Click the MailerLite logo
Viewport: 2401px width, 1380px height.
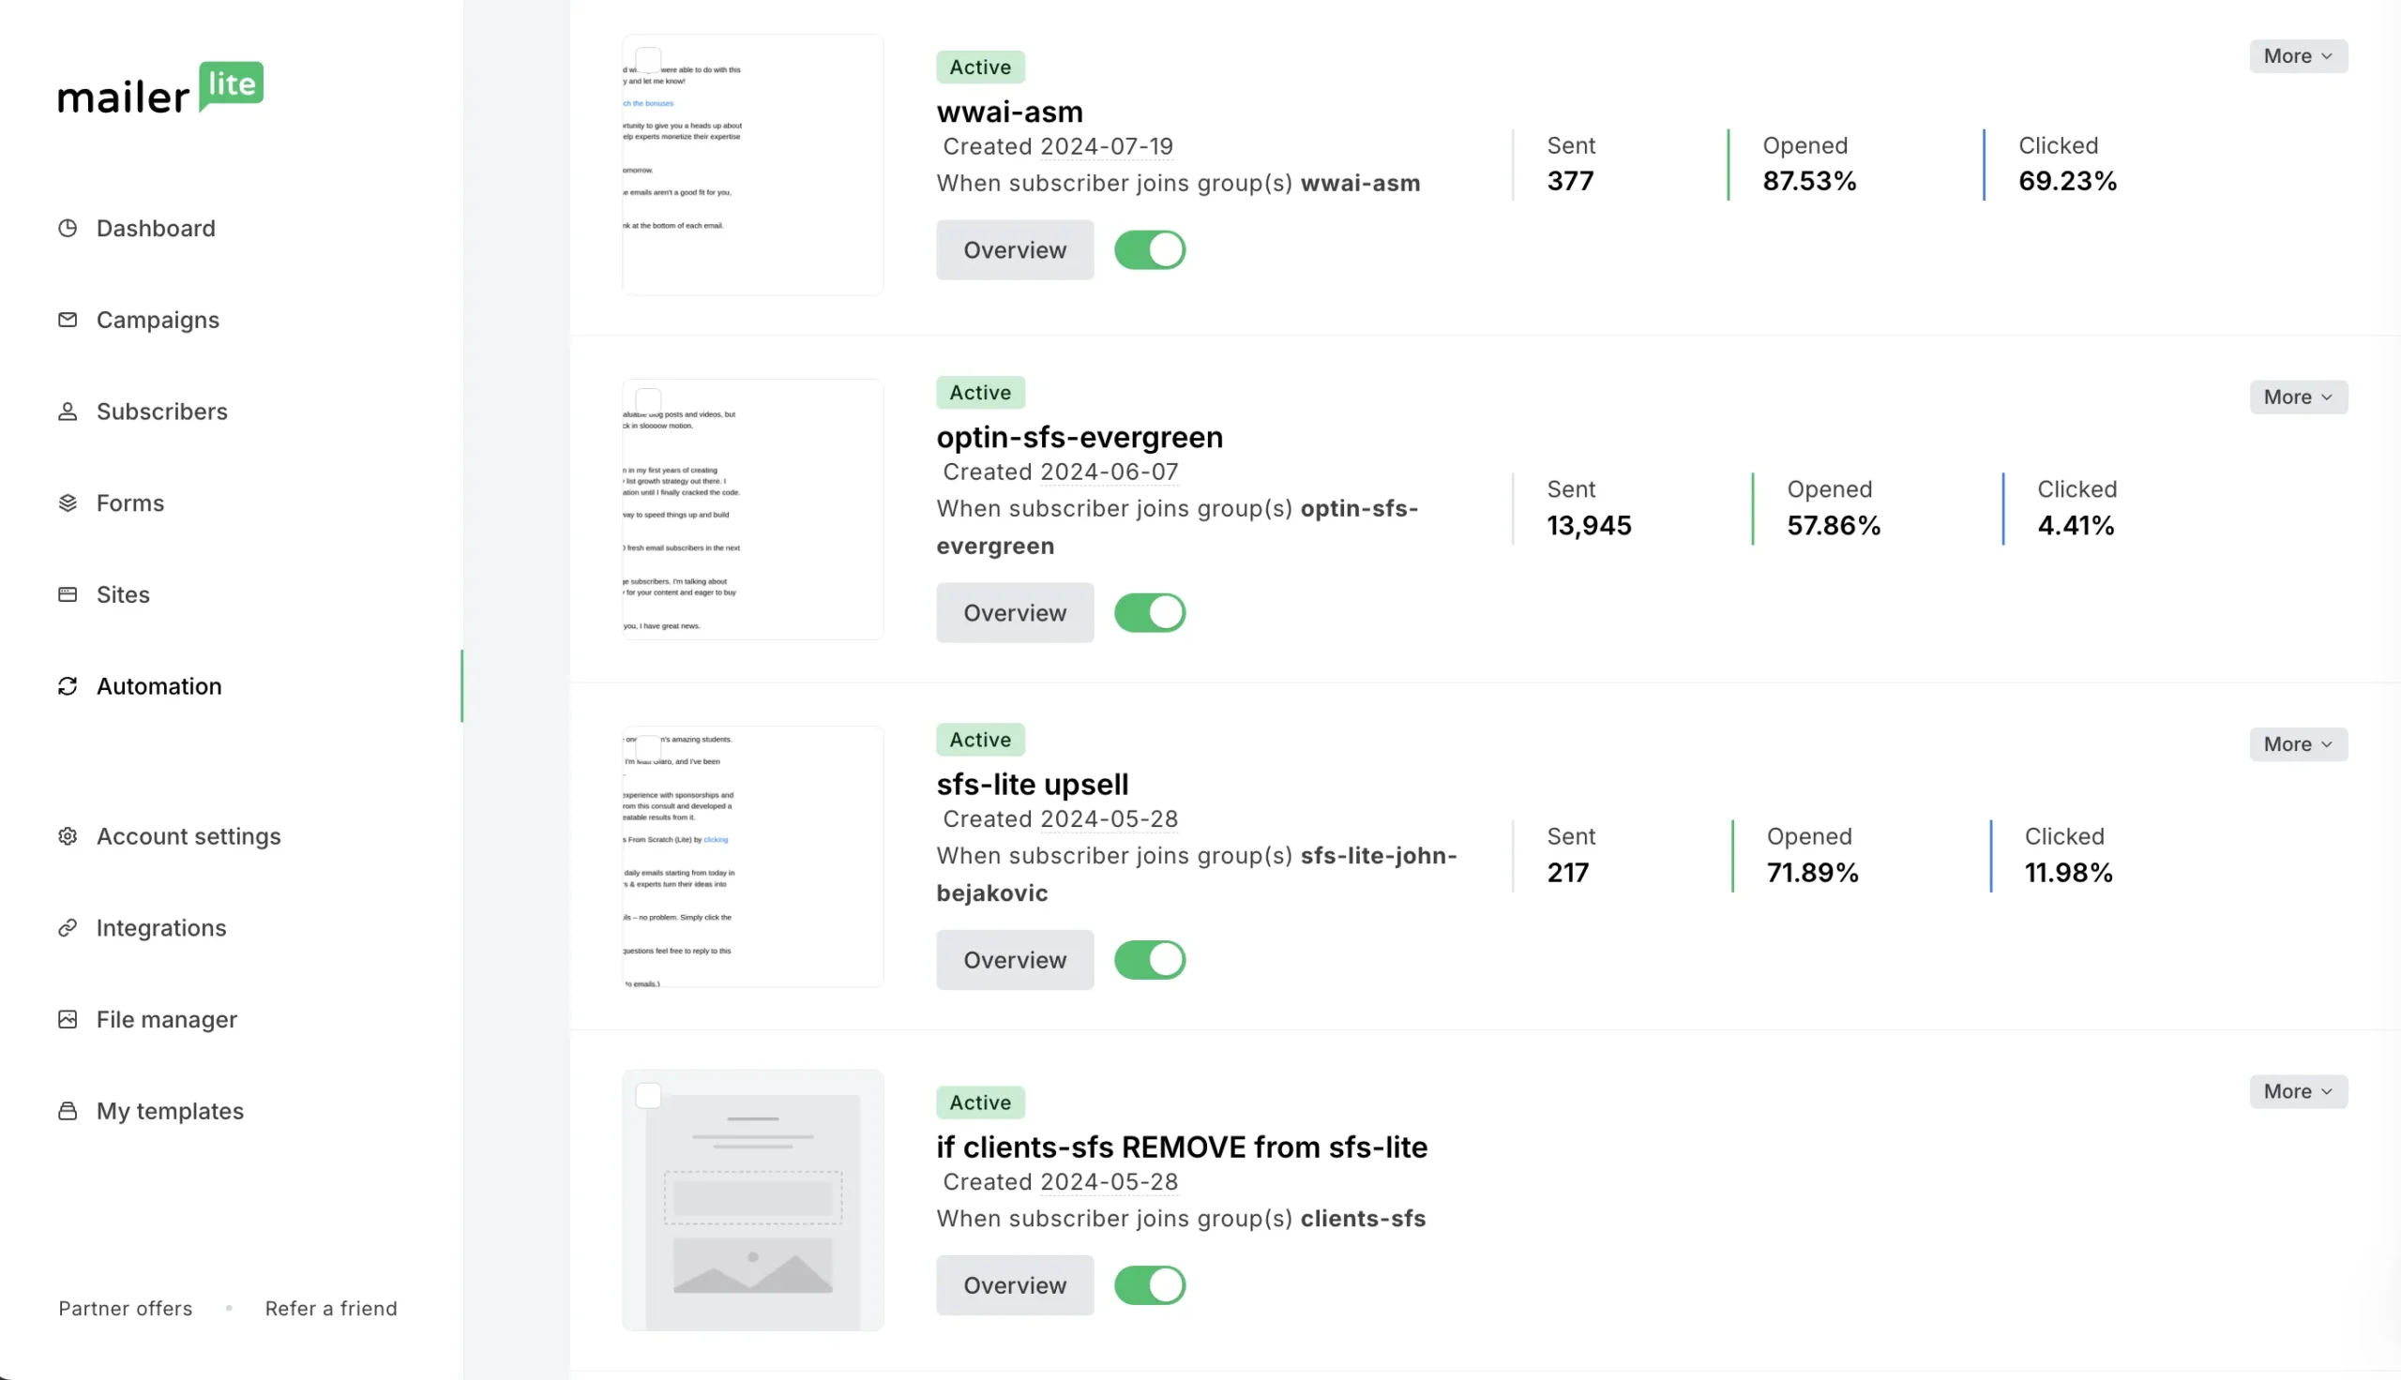tap(160, 88)
